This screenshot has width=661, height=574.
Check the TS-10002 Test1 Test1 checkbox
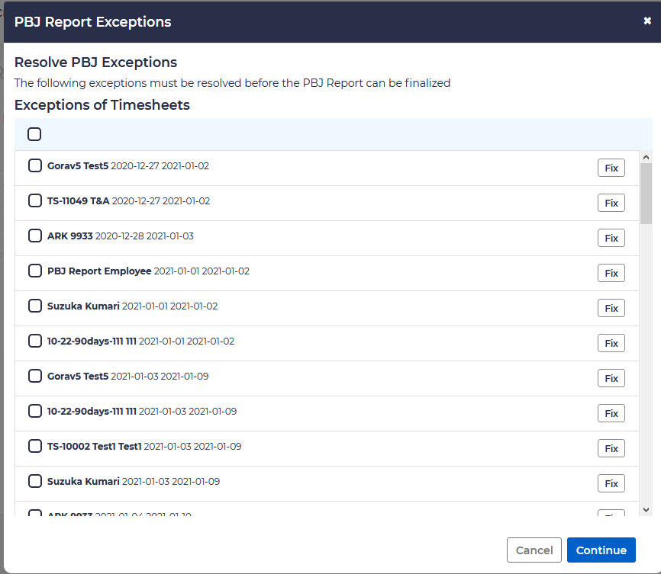coord(35,446)
